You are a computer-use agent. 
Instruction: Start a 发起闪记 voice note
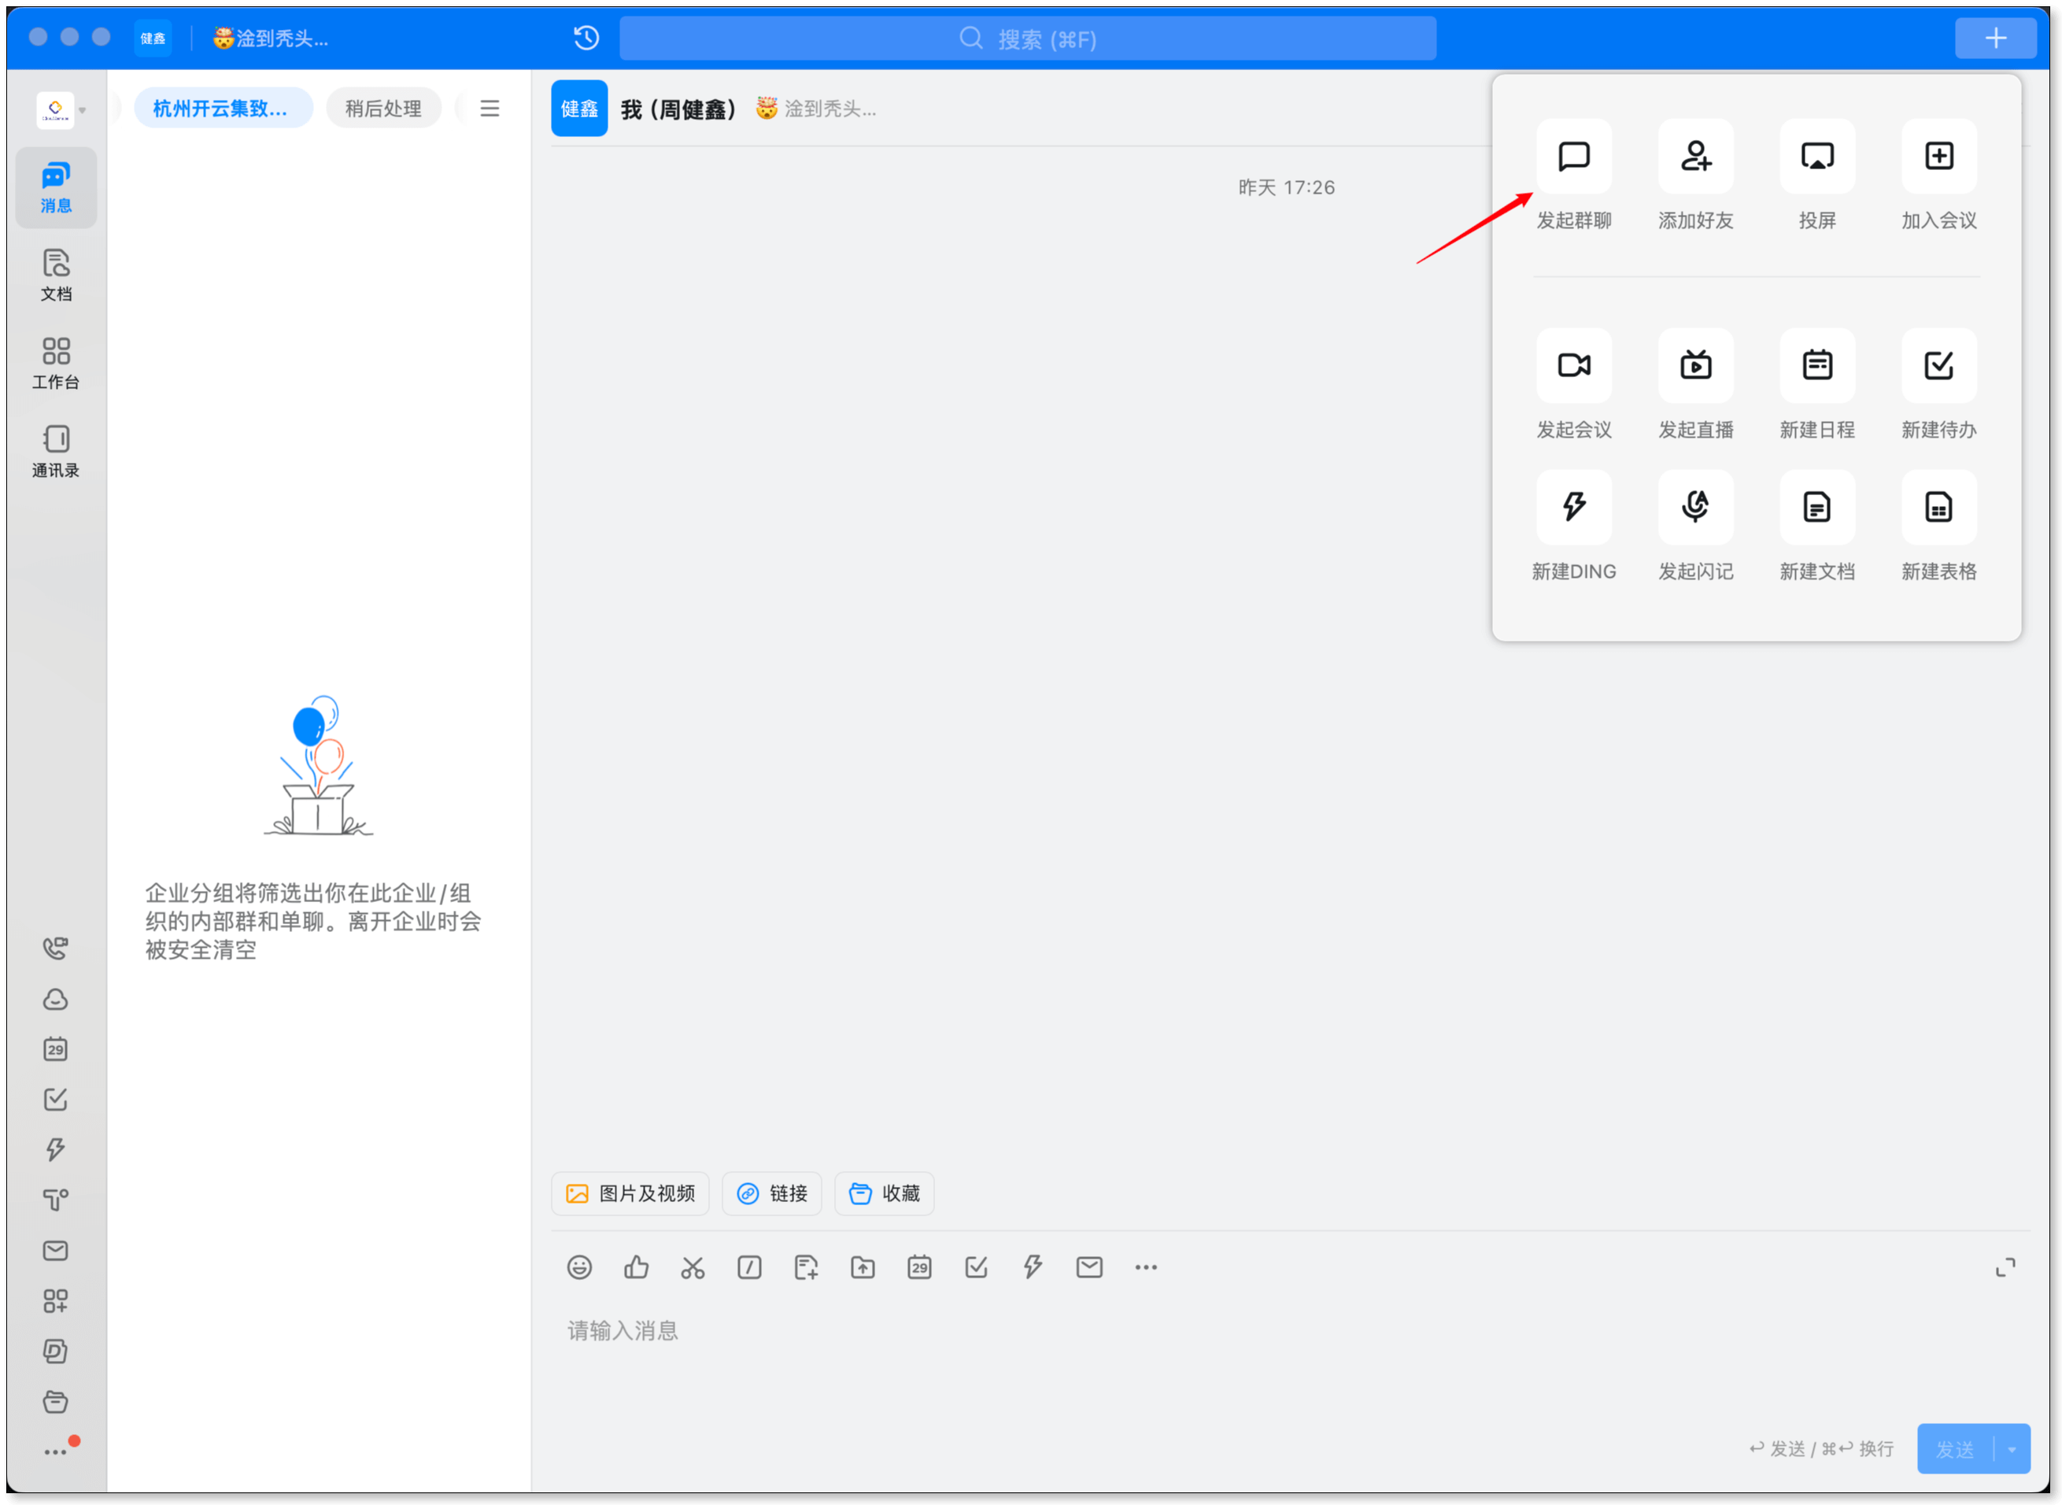(1695, 508)
